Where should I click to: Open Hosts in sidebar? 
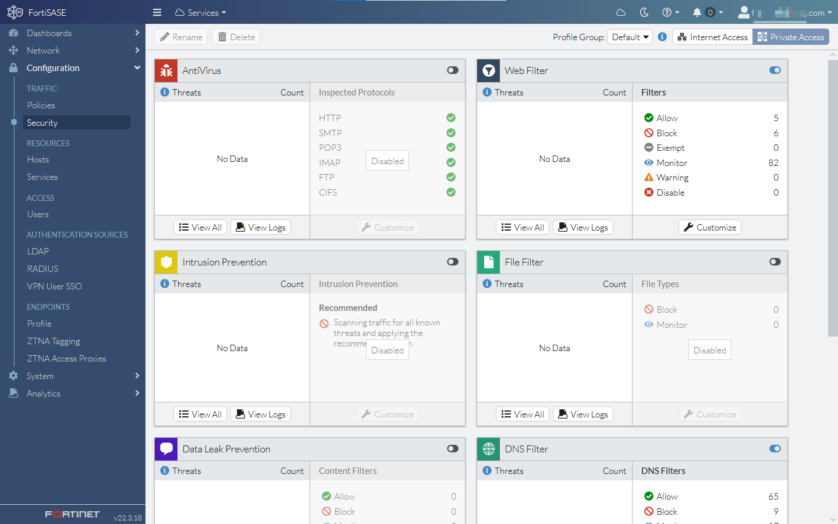[38, 160]
